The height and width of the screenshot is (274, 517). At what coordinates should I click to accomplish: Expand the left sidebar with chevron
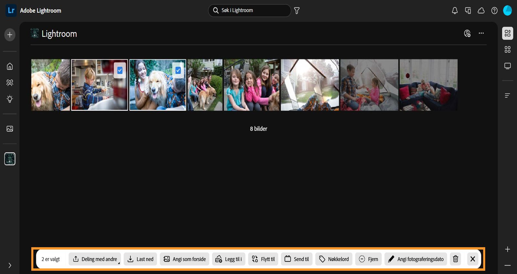(10, 265)
